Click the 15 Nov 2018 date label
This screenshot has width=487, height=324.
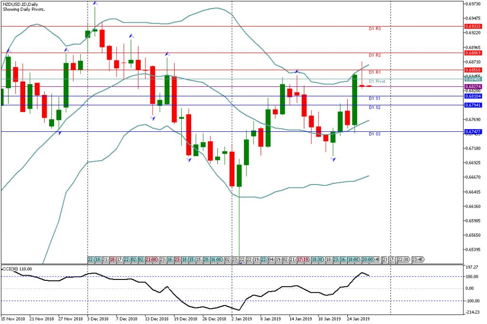point(13,319)
